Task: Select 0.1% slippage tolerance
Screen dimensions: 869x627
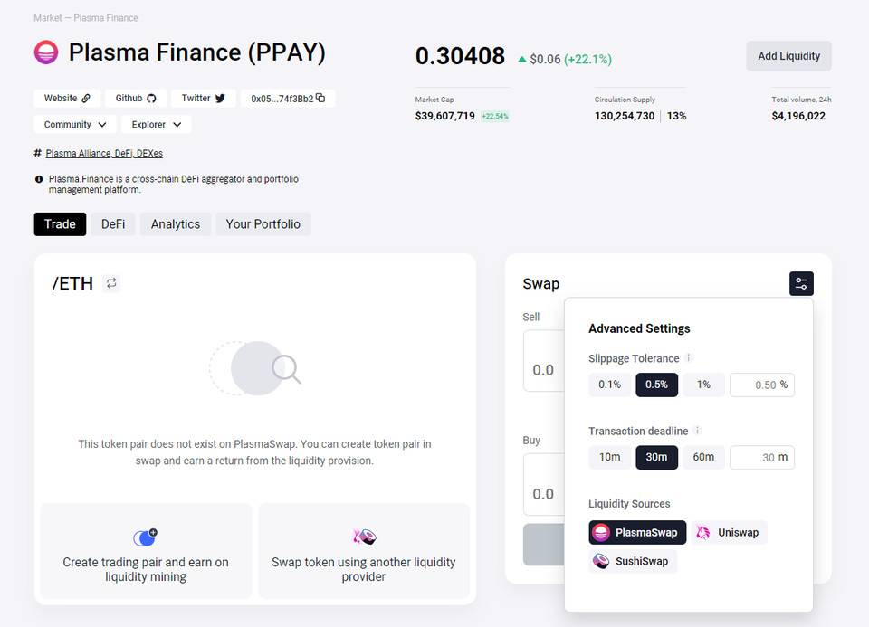Action: click(610, 385)
